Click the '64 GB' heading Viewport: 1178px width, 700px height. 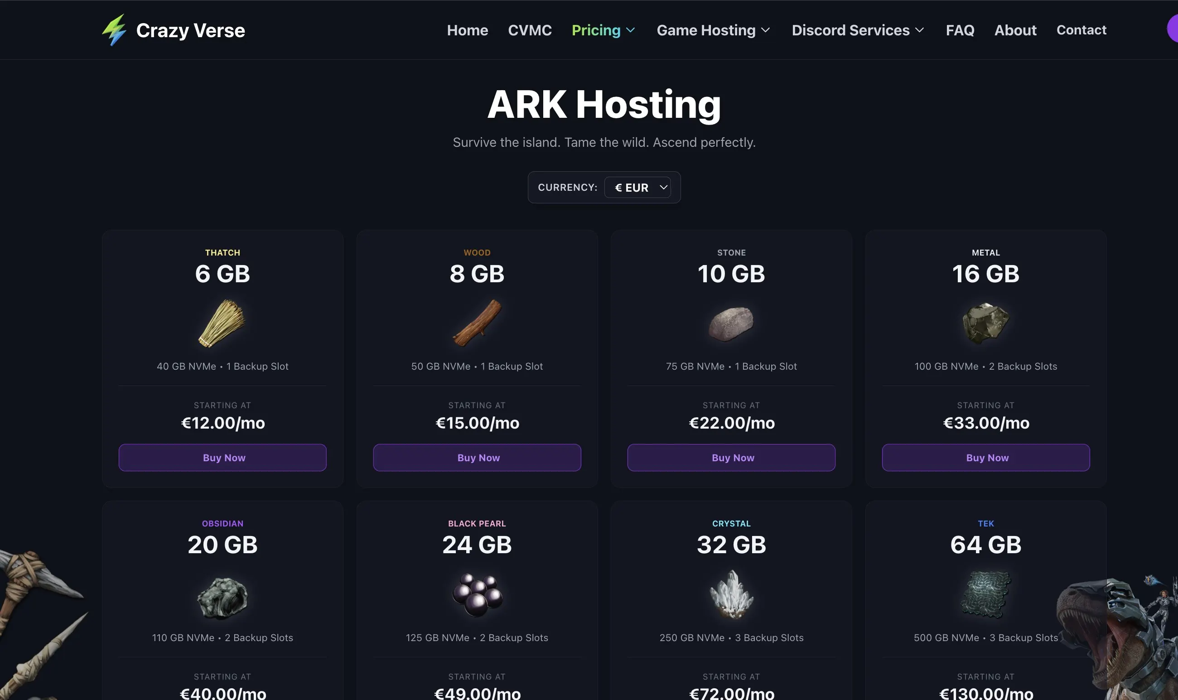[985, 545]
